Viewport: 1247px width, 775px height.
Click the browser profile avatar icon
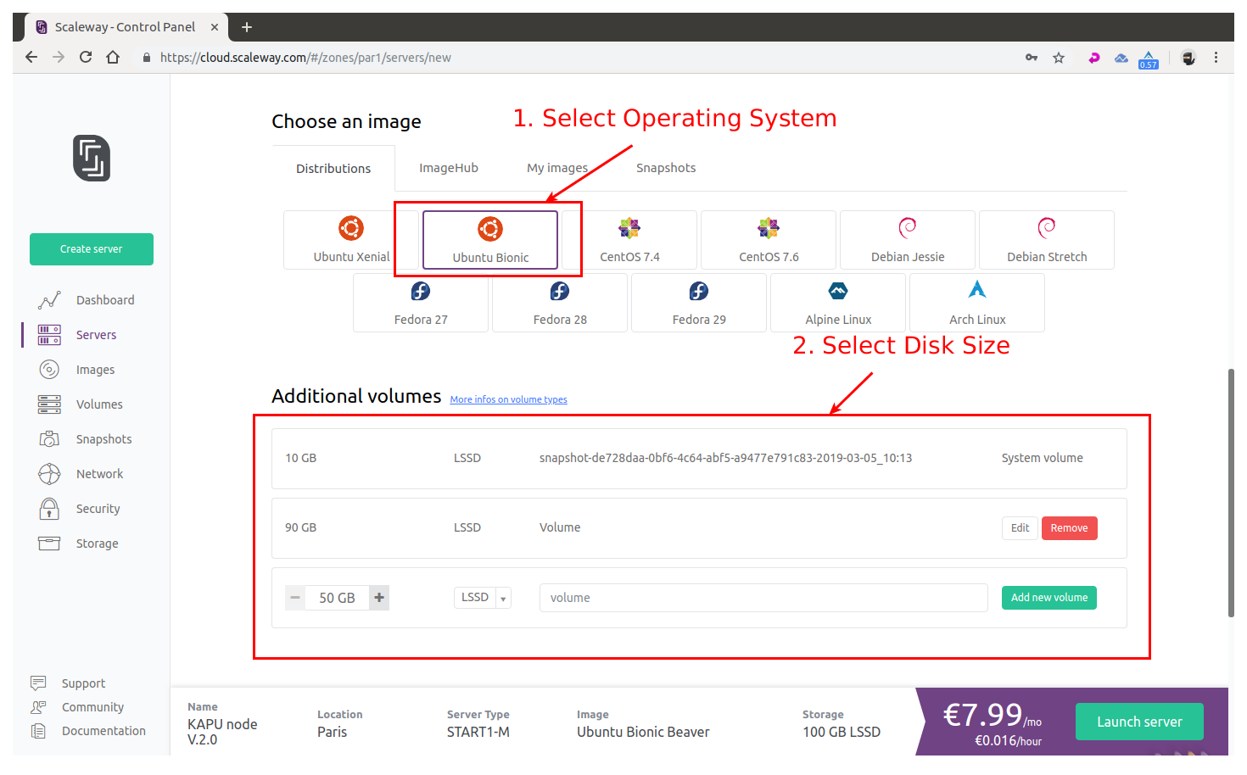[1188, 58]
